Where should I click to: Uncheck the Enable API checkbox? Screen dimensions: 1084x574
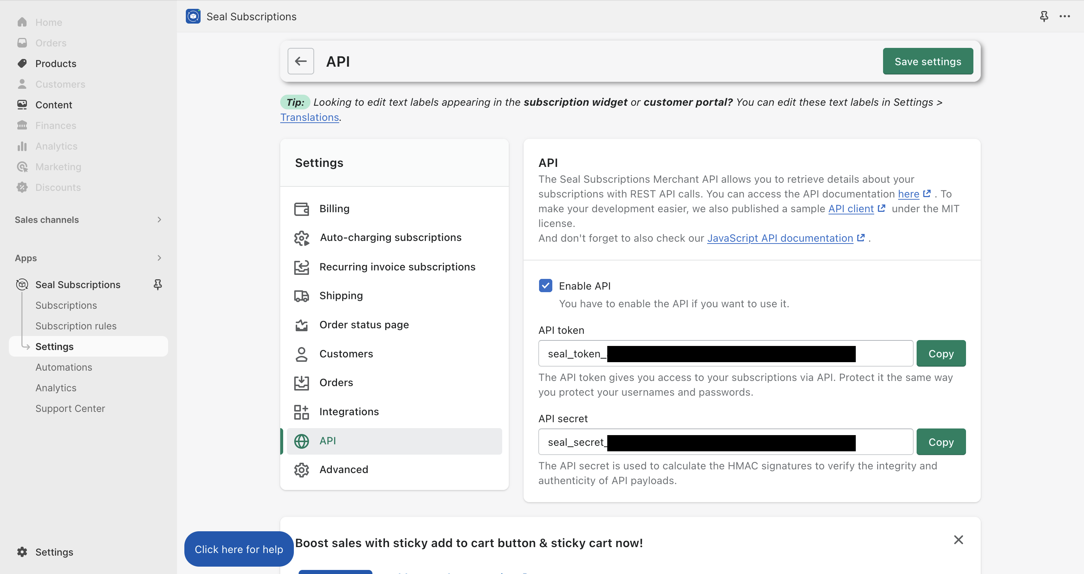coord(545,286)
